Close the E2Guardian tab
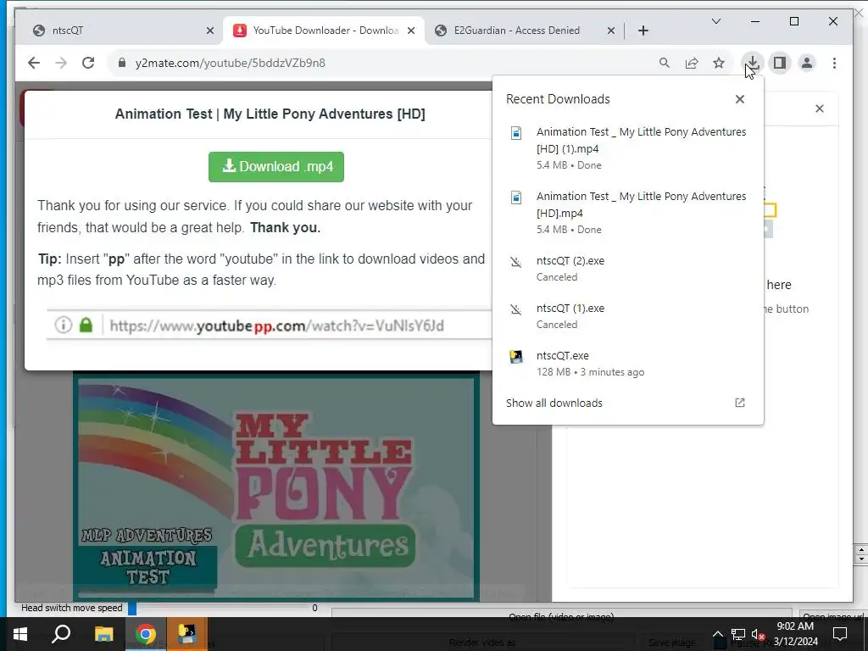This screenshot has height=651, width=868. point(610,31)
